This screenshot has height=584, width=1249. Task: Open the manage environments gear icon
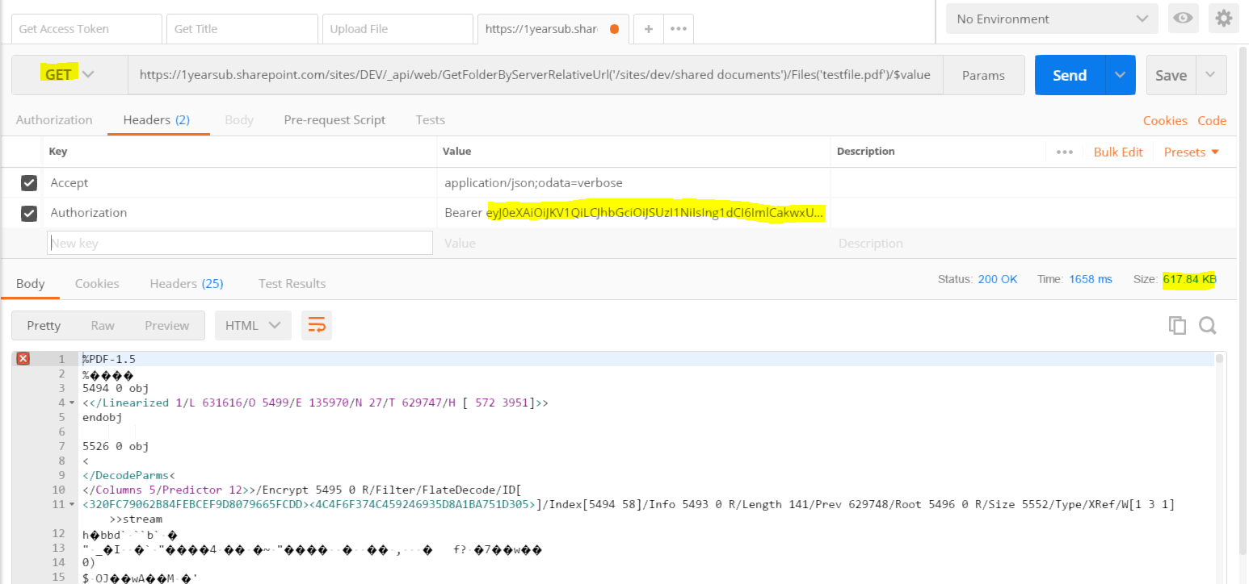pos(1223,18)
